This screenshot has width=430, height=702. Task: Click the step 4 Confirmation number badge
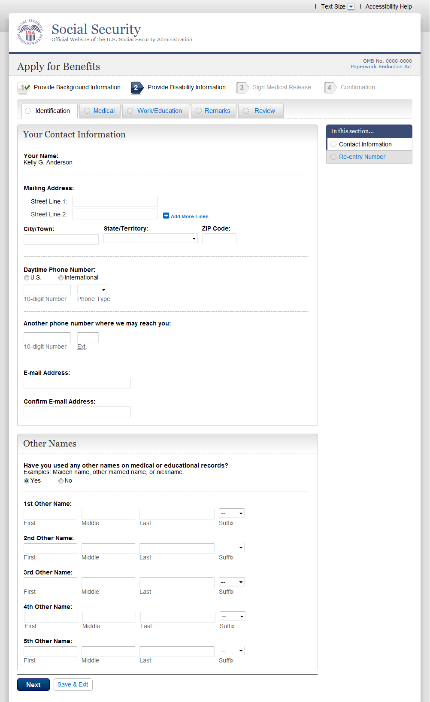point(330,88)
